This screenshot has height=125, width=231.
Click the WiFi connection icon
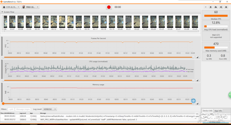206,7
